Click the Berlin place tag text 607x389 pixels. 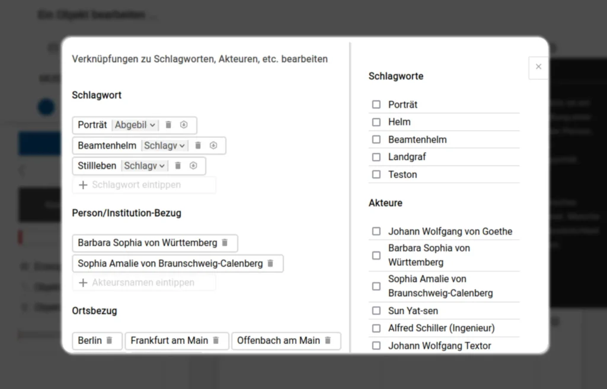[90, 340]
